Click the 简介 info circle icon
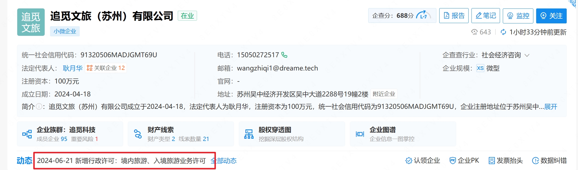This screenshot has height=170, width=578. tap(39, 107)
